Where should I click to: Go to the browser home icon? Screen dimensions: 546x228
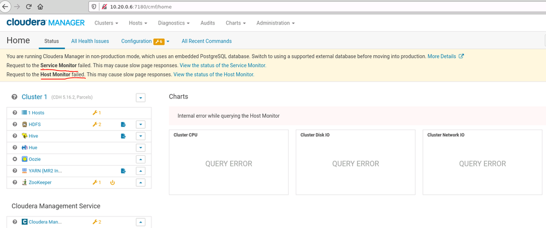(40, 6)
